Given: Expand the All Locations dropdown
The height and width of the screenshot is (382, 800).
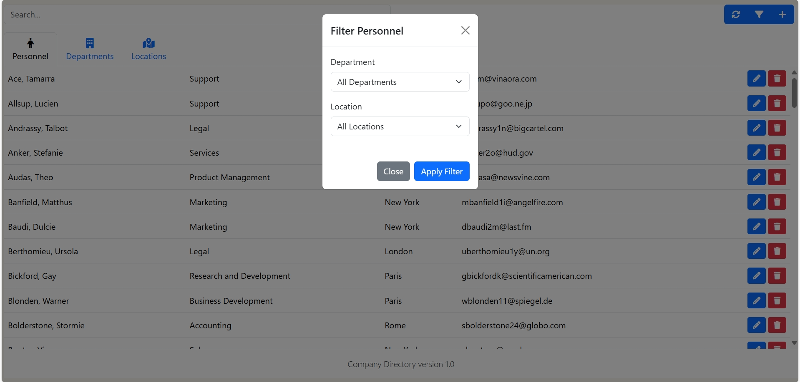Looking at the screenshot, I should (400, 127).
